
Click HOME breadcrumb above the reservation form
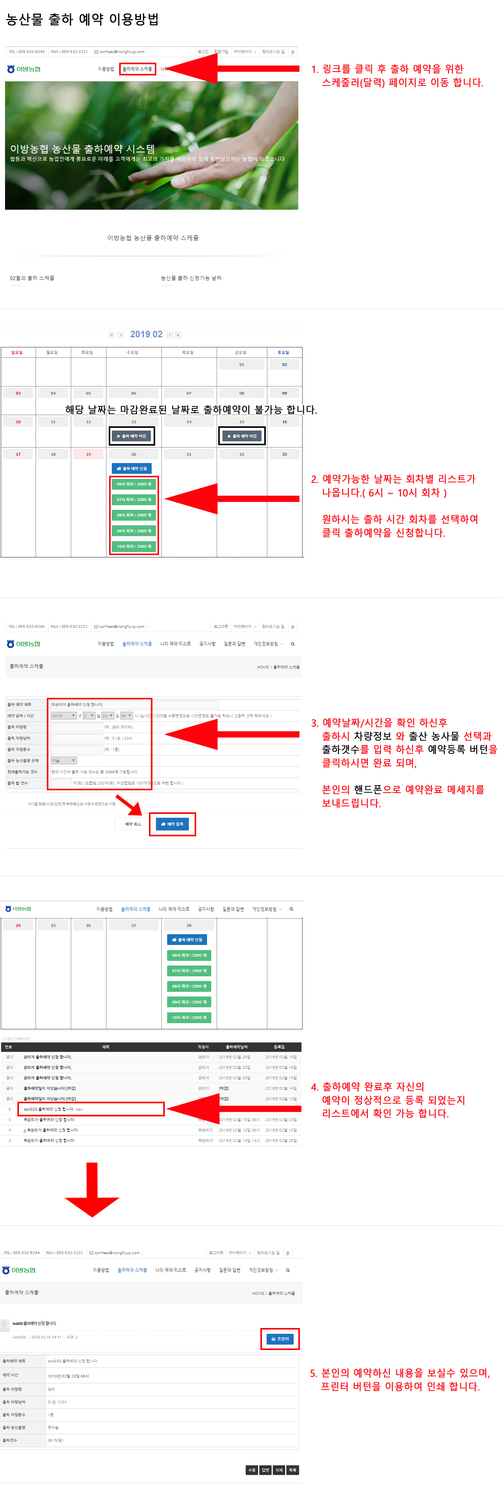[263, 667]
